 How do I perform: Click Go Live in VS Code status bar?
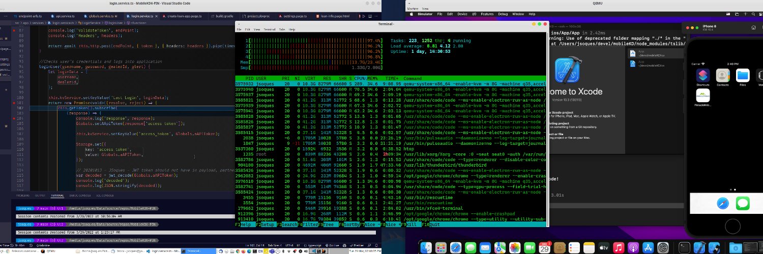pos(332,245)
